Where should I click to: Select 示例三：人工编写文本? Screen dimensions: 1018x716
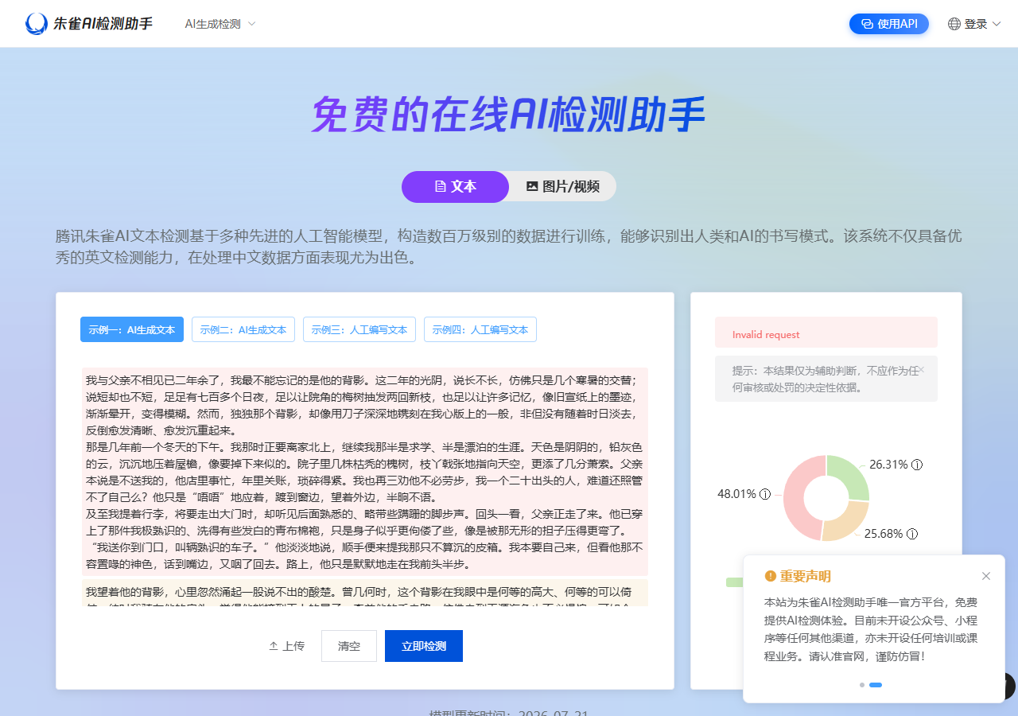[x=359, y=329]
